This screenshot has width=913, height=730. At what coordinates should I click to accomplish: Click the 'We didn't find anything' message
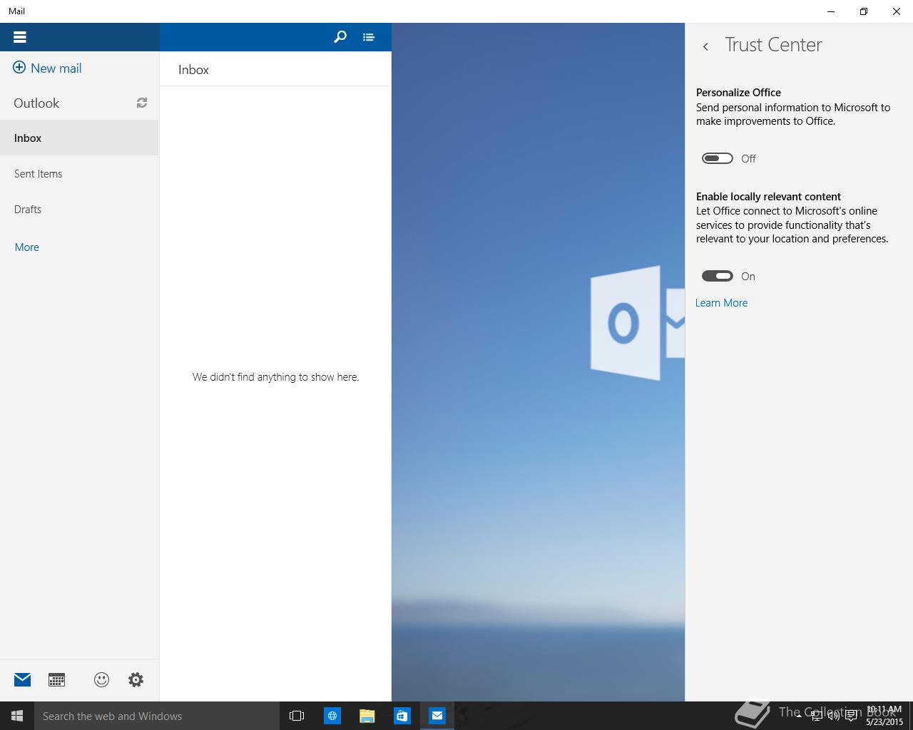[275, 376]
